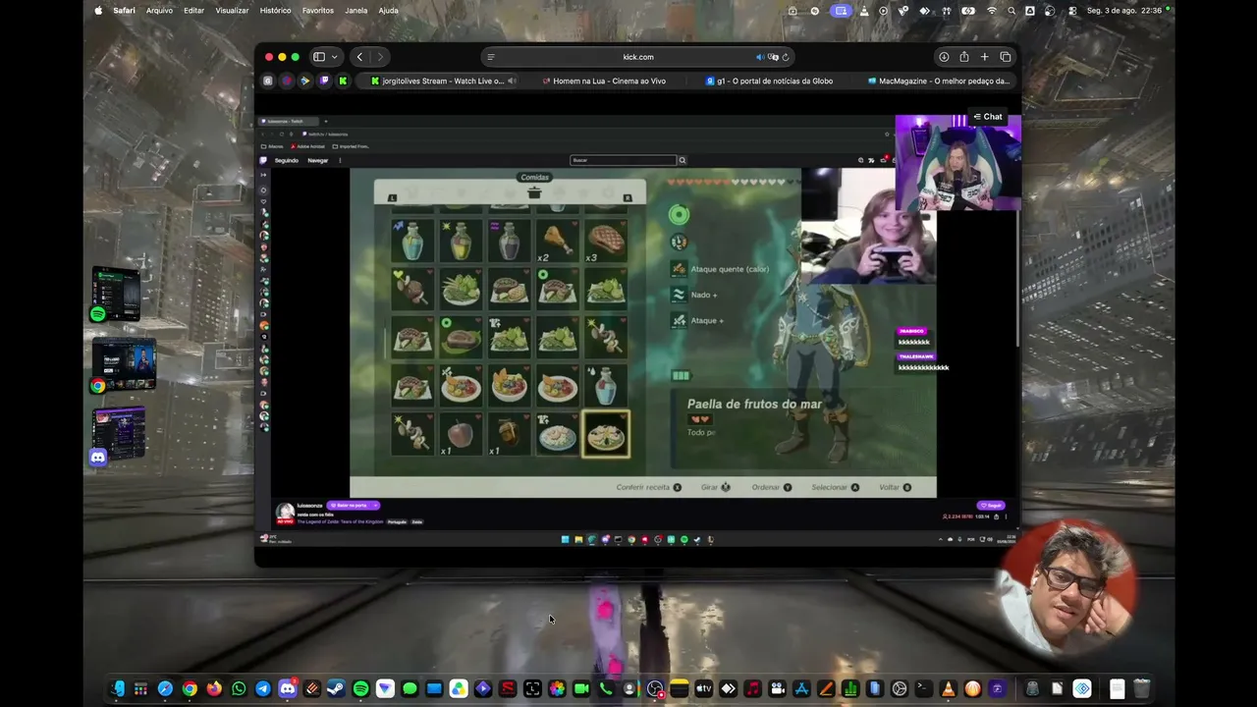Click the Conferir receita option
This screenshot has height=707, width=1257.
tap(648, 487)
